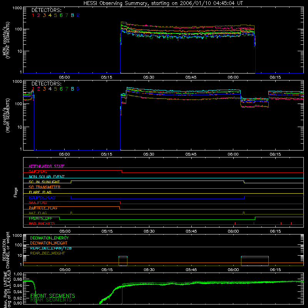The width and height of the screenshot is (308, 308).
Task: Select blue detector 9 in rear segments legend
Action: coord(78,89)
